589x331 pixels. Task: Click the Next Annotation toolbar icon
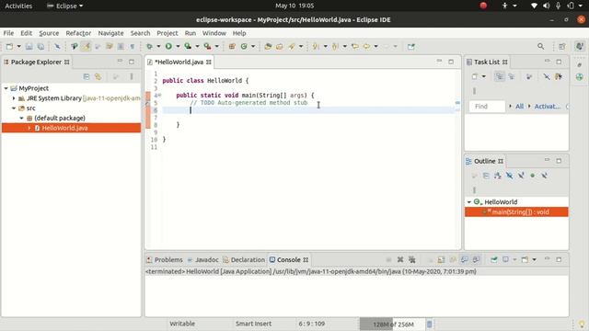[x=316, y=47]
